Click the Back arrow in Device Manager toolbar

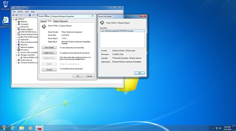(x=13, y=15)
